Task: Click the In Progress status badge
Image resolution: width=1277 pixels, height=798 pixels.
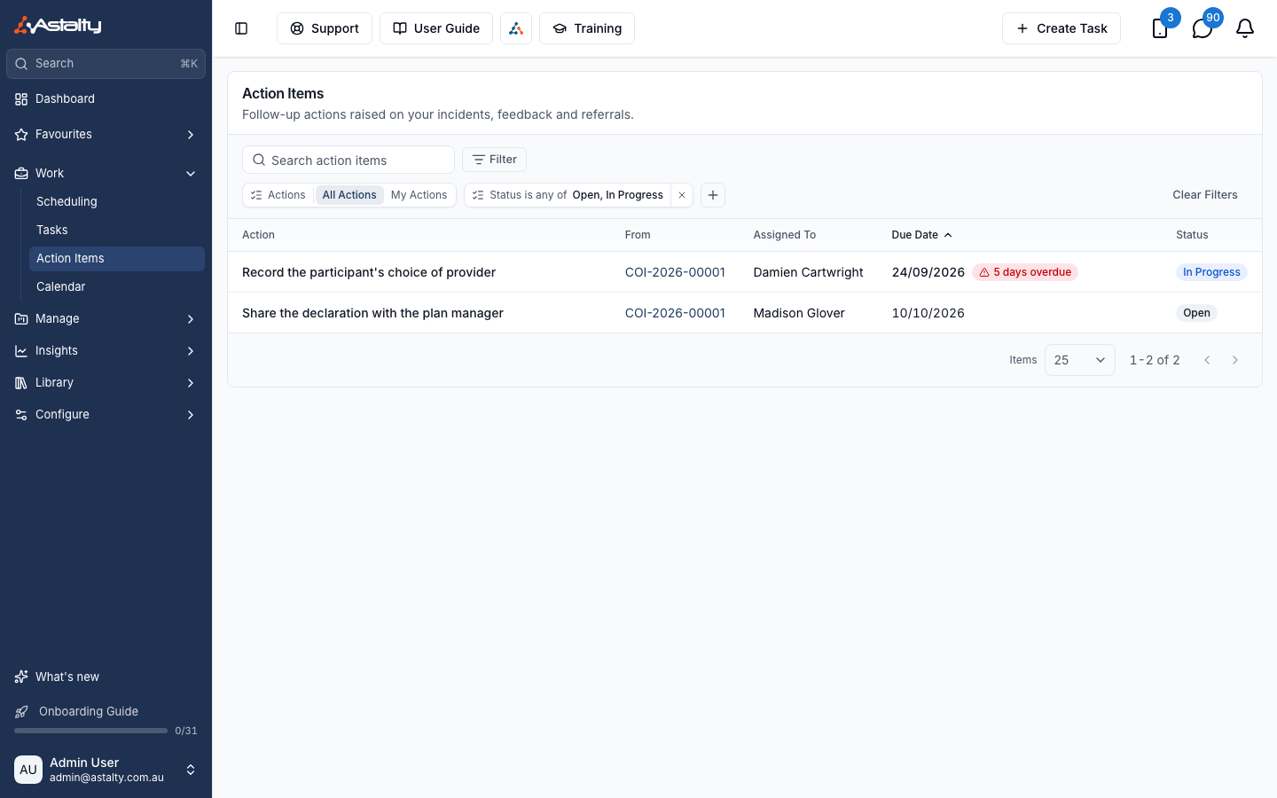Action: click(1211, 272)
